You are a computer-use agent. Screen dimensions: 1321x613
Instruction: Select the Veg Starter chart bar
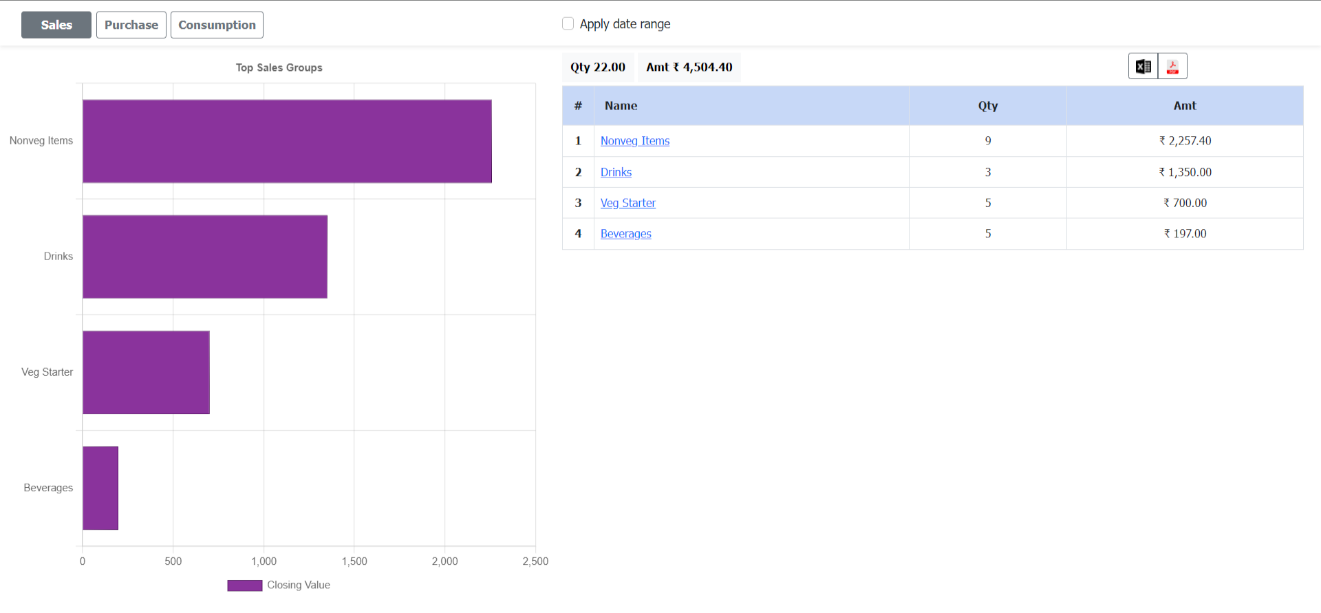point(146,372)
